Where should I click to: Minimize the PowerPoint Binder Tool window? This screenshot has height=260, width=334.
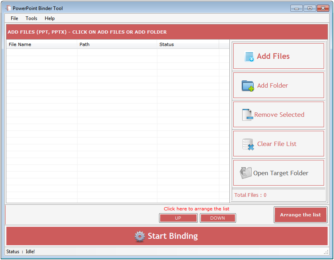pos(296,8)
